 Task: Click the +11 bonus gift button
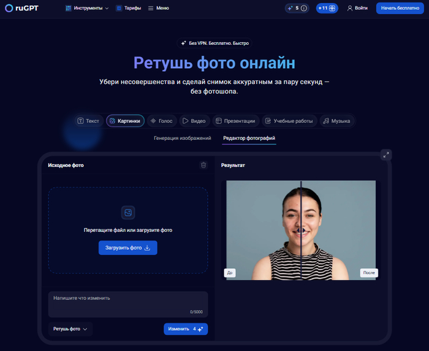(327, 9)
